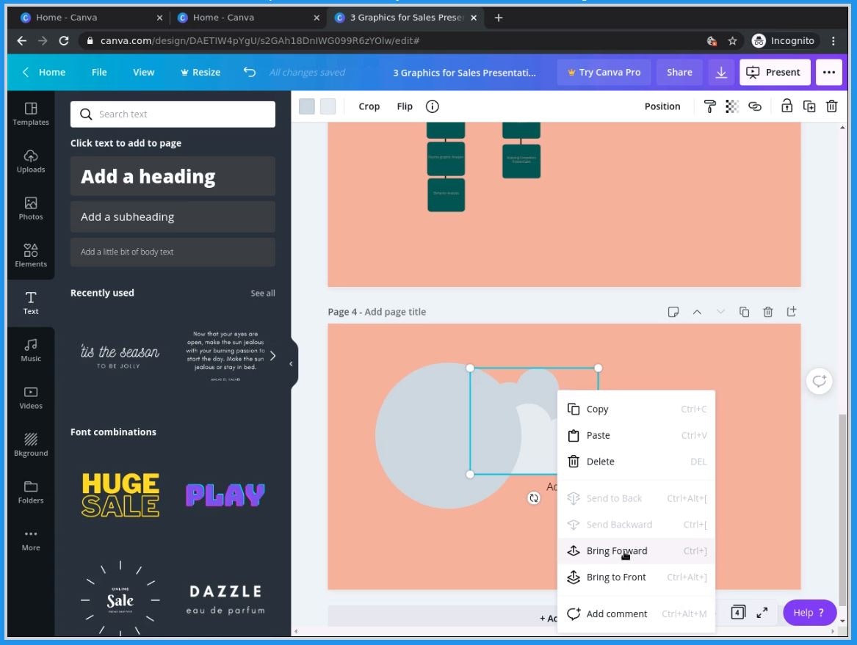Open the Bkground panel
The image size is (857, 645).
[x=30, y=443]
